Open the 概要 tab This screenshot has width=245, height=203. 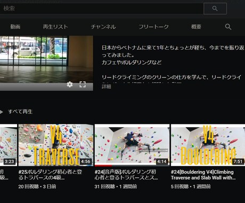[196, 27]
